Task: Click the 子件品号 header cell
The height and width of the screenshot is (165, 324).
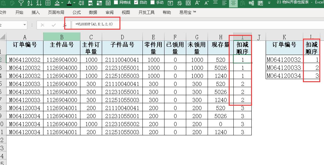Action: 122,48
